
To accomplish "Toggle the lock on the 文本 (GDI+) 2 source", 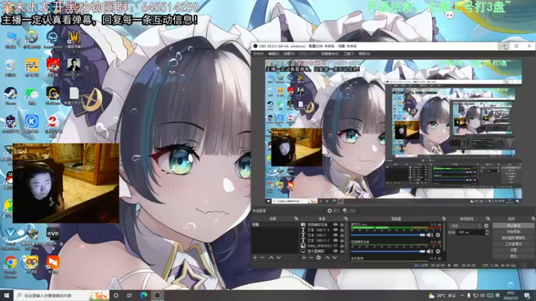I will (342, 241).
